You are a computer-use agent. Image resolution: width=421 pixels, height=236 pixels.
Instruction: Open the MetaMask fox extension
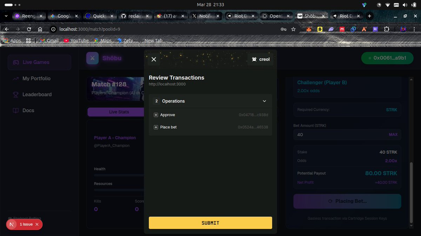309,29
